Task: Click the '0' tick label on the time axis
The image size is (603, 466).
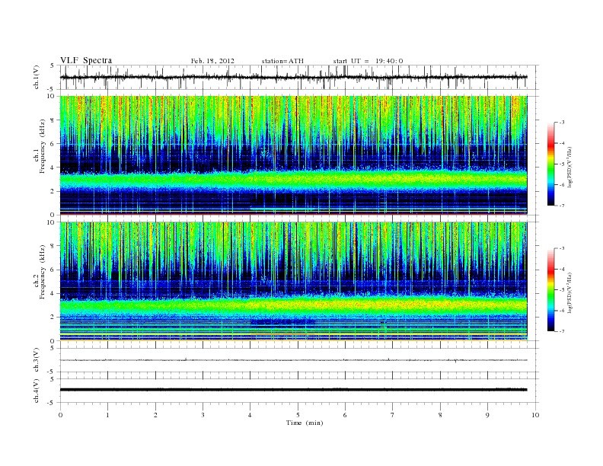Action: 60,415
